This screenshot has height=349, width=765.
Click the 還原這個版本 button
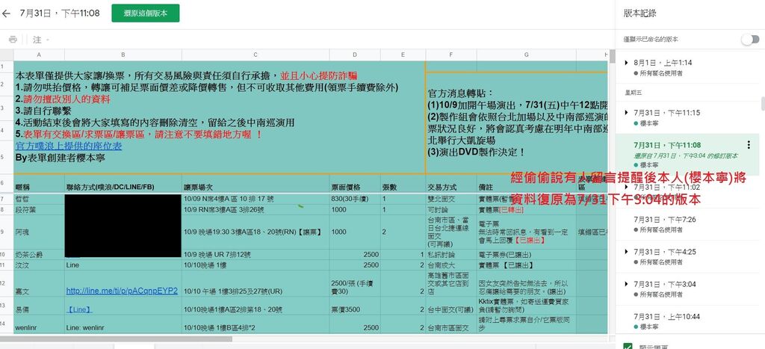pyautogui.click(x=146, y=13)
